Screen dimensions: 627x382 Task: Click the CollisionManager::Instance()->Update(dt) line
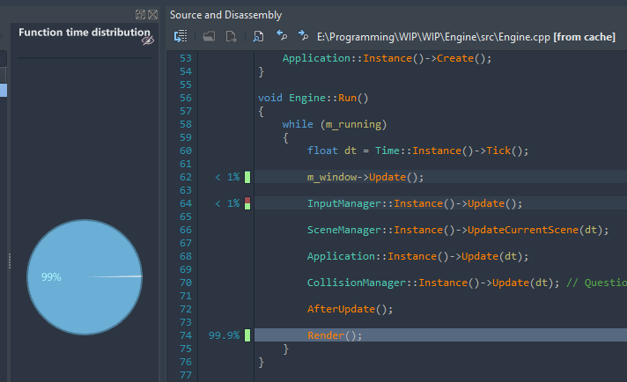[x=433, y=283]
